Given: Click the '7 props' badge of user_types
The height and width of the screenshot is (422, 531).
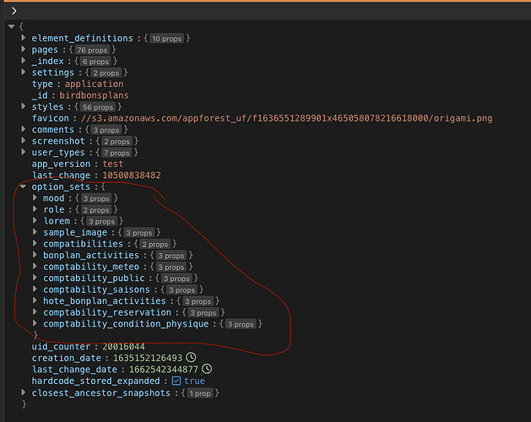Looking at the screenshot, I should 116,153.
